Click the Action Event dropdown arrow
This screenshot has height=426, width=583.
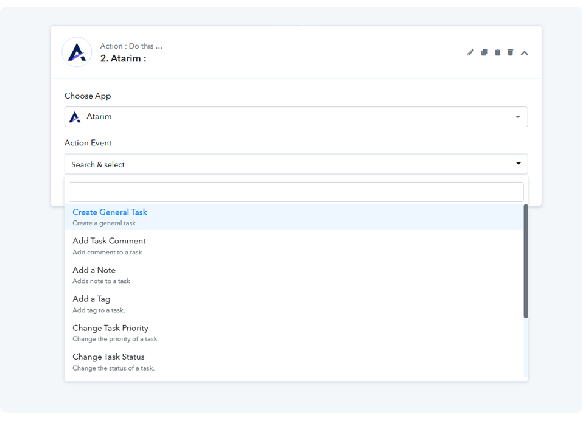tap(518, 164)
